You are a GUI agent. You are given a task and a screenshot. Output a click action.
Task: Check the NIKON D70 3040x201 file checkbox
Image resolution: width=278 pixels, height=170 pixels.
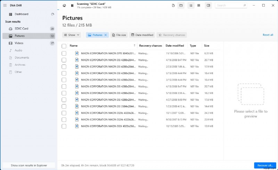point(64,54)
